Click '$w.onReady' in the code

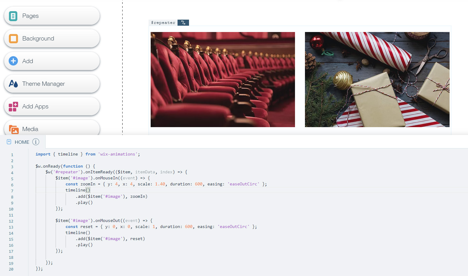[48, 166]
